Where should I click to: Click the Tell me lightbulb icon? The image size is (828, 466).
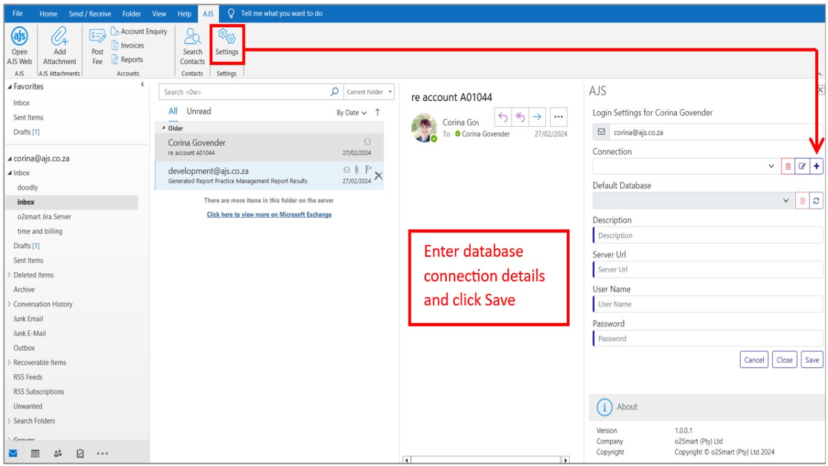click(231, 13)
